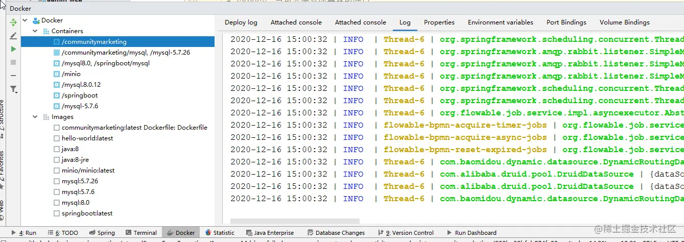Collapse the Docker root node

[25, 20]
